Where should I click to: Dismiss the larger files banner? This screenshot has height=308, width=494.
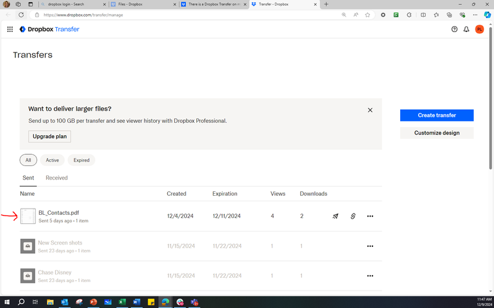tap(370, 110)
